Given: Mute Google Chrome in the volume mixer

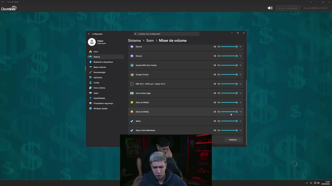Looking at the screenshot, I should [215, 75].
